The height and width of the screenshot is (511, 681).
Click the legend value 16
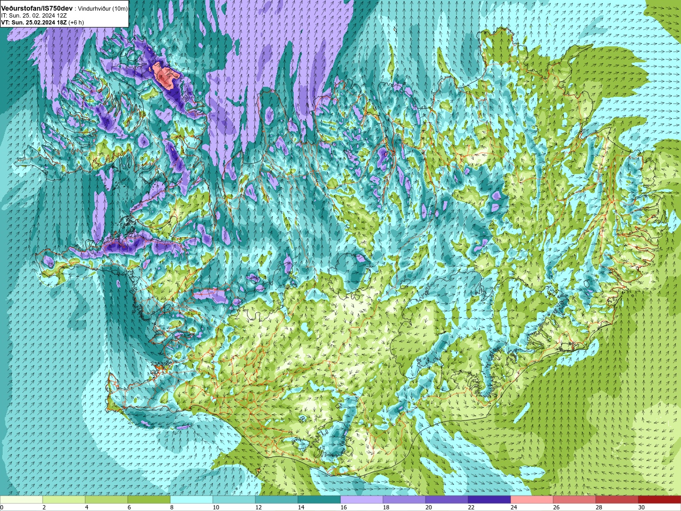click(344, 507)
